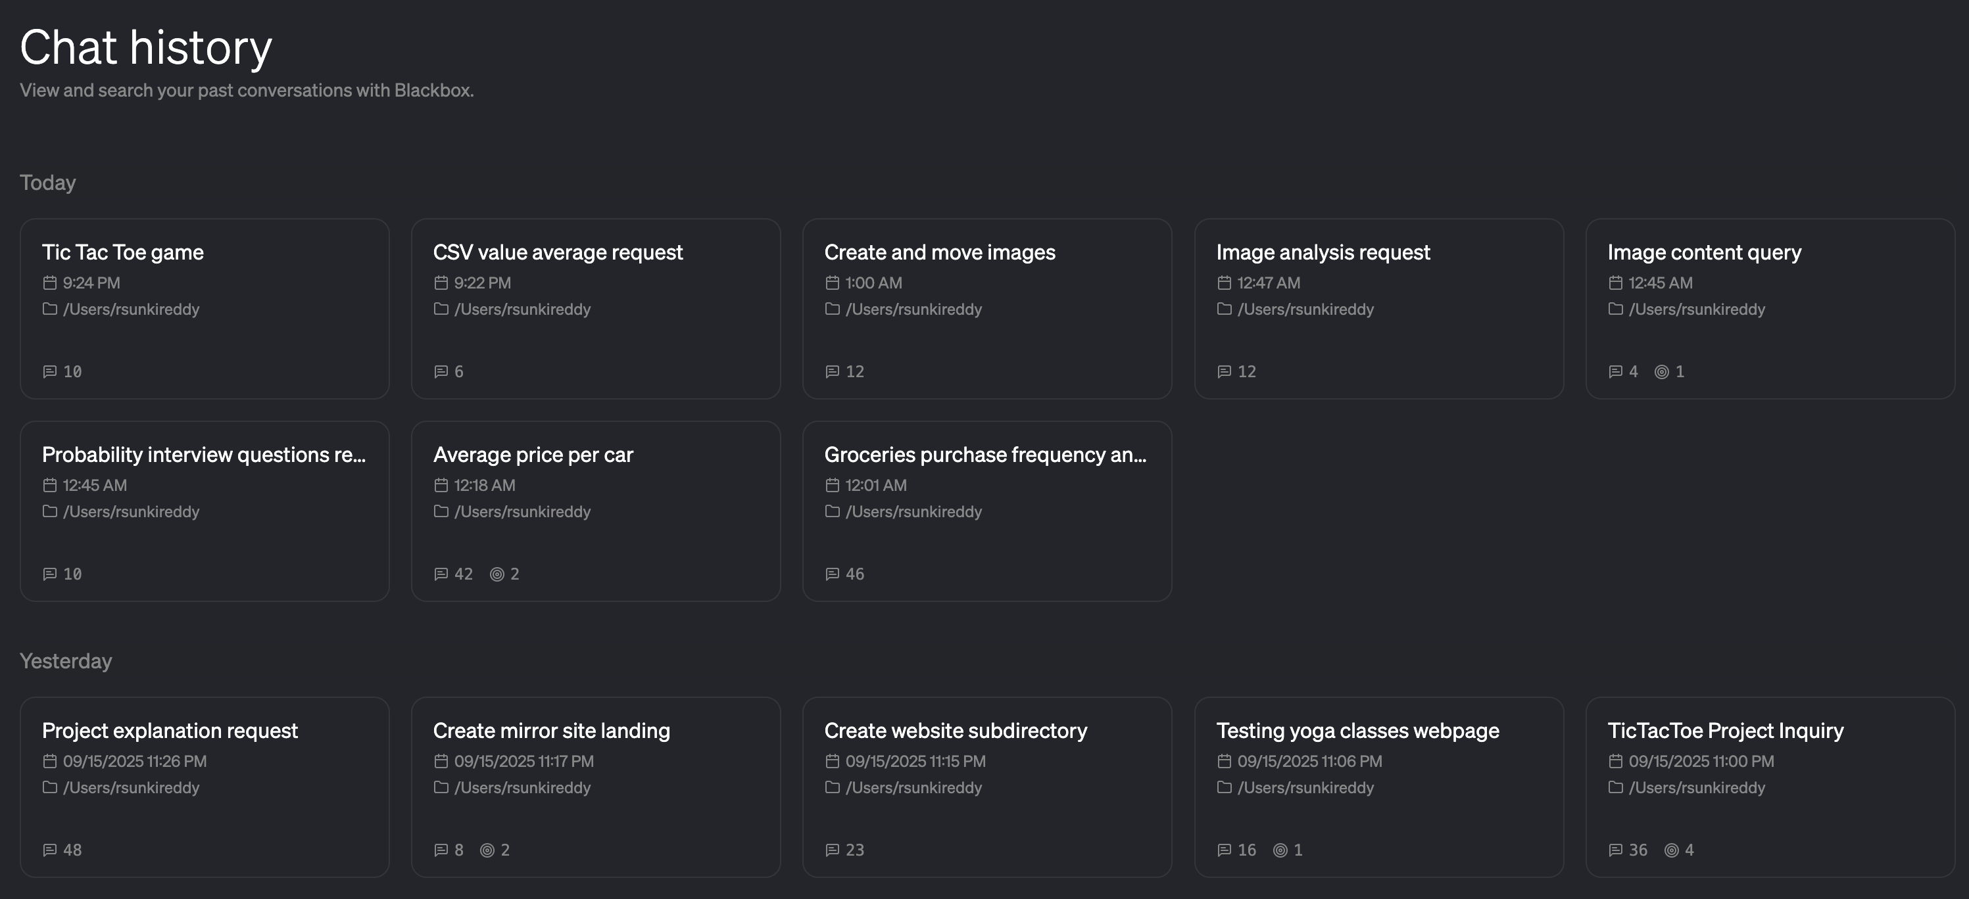Click target icon on Average price per car card
Image resolution: width=1969 pixels, height=899 pixels.
click(x=497, y=574)
